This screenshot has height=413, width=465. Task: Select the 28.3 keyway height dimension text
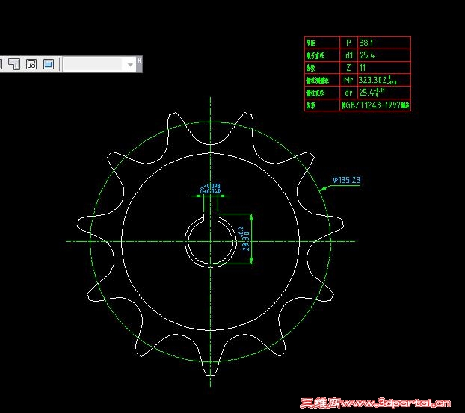click(x=246, y=239)
